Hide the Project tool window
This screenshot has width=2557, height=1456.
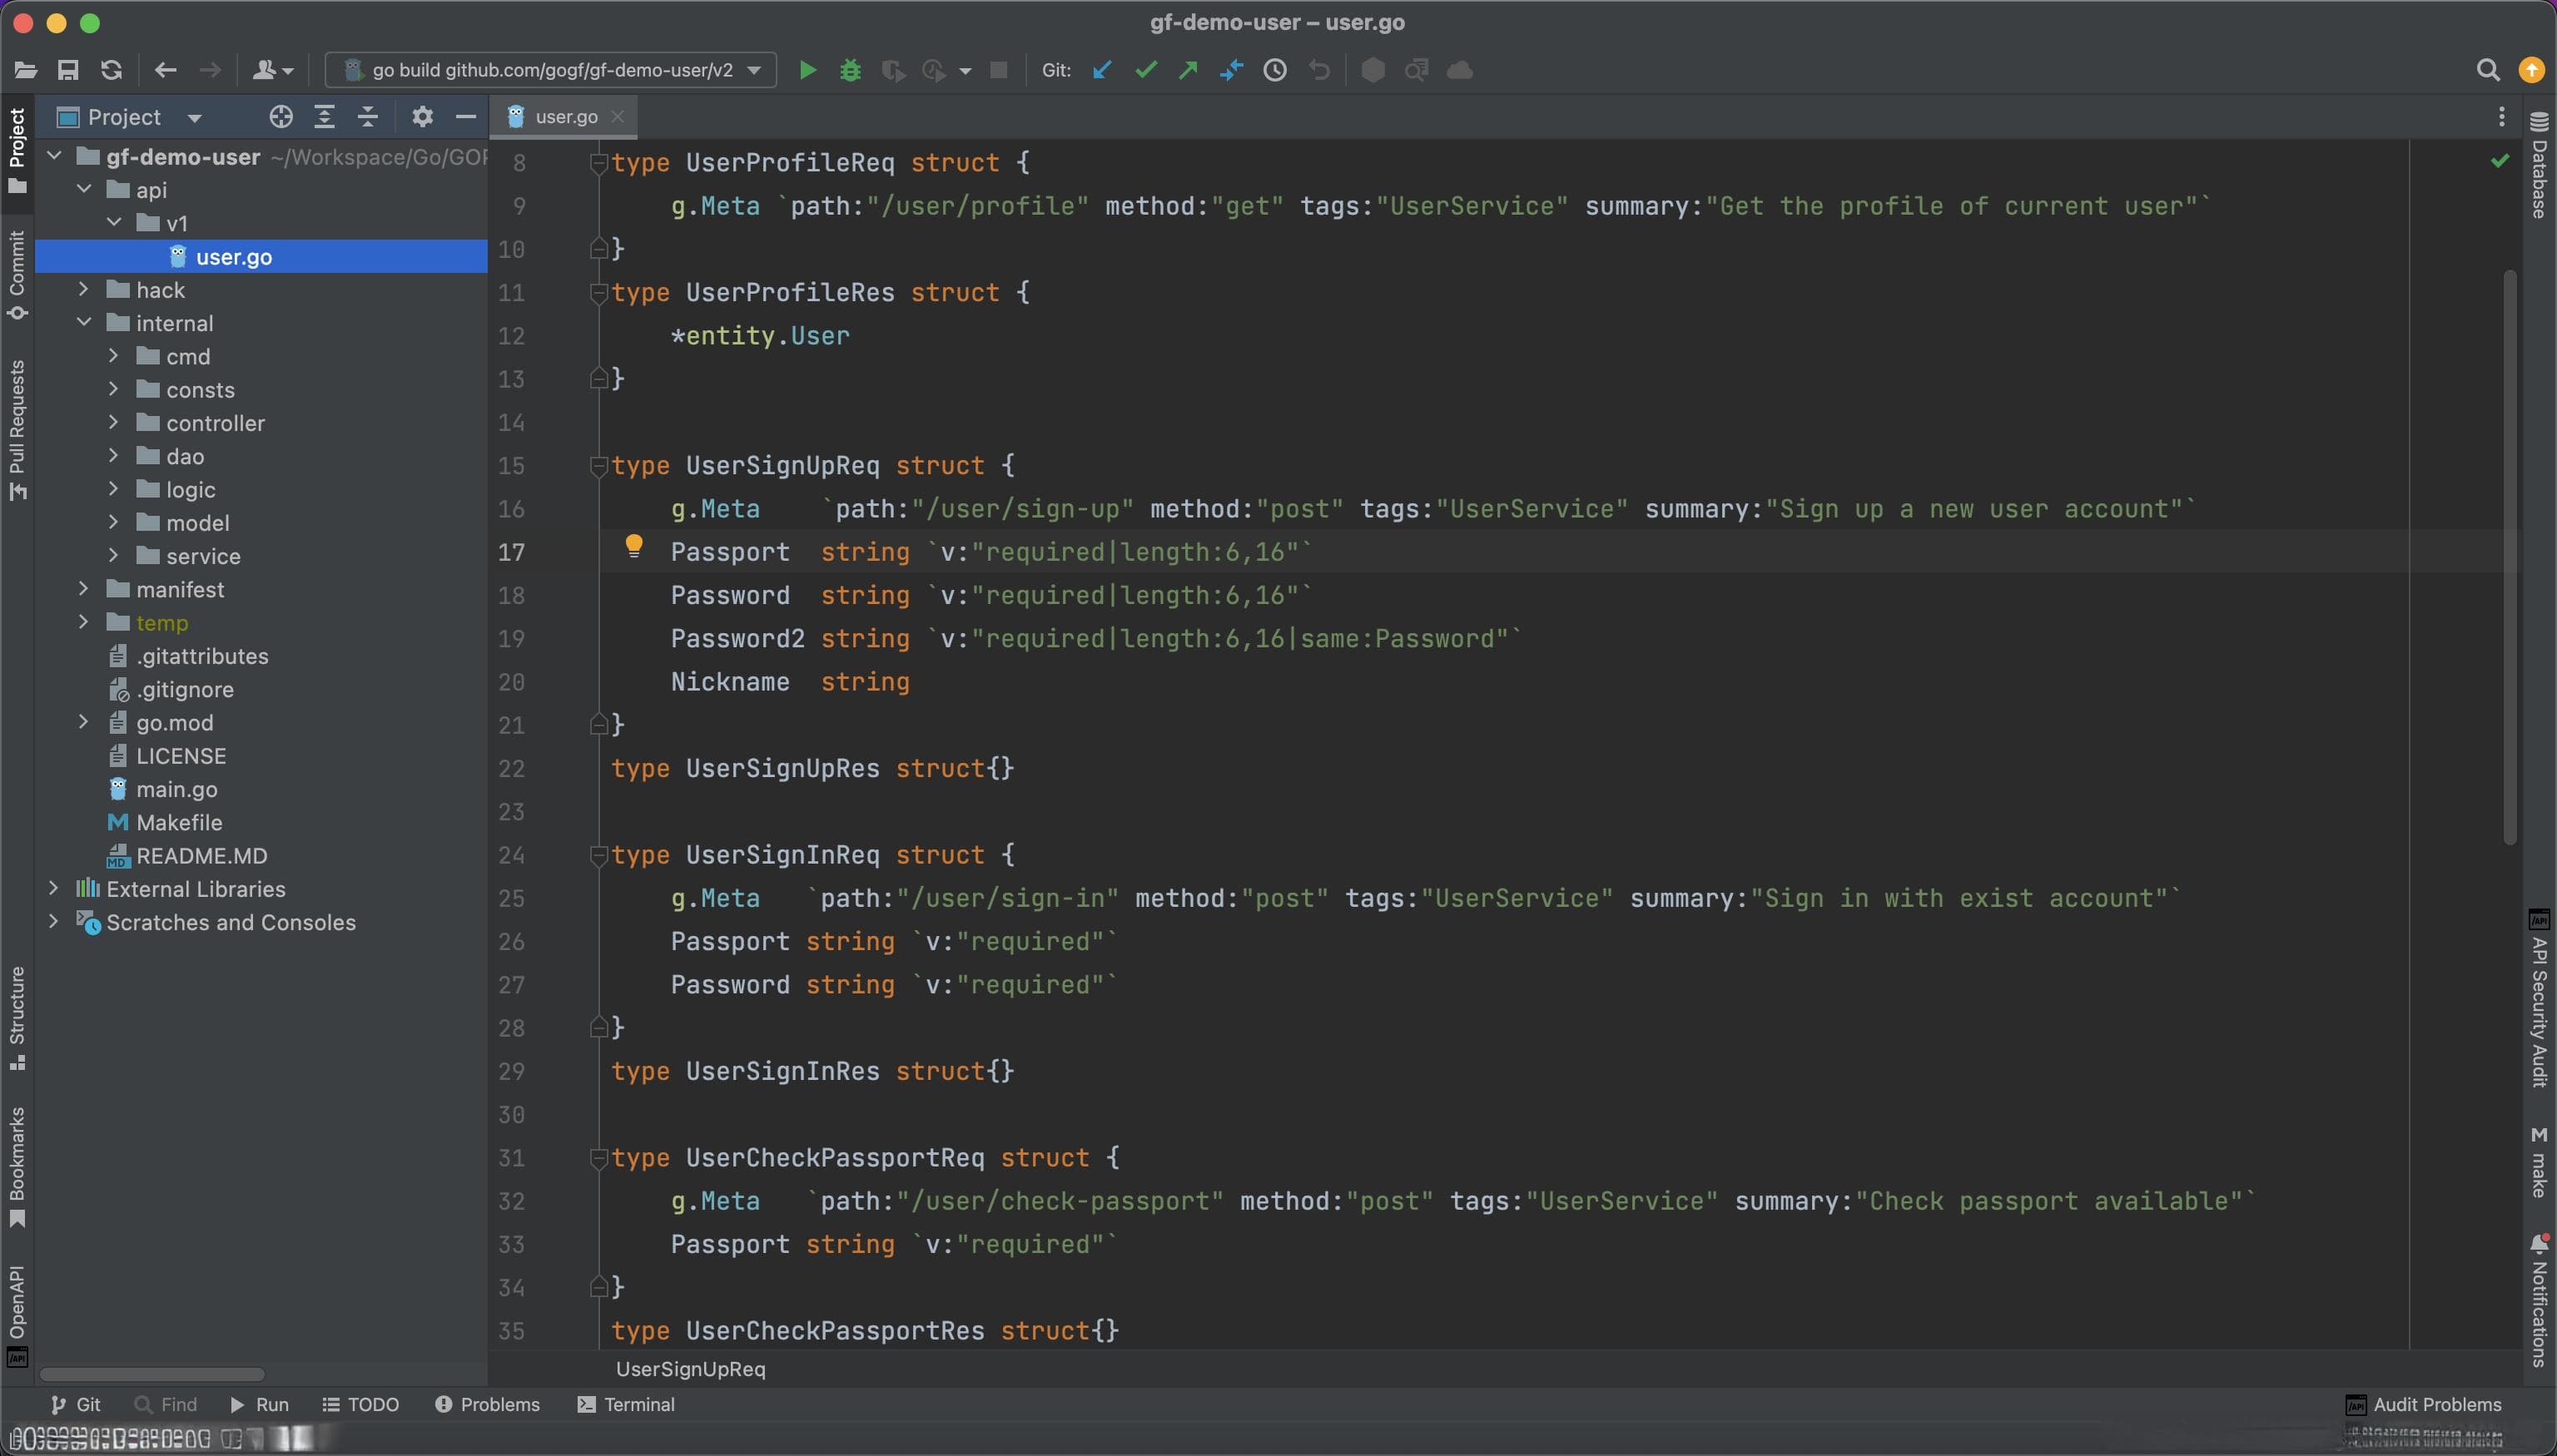tap(465, 117)
